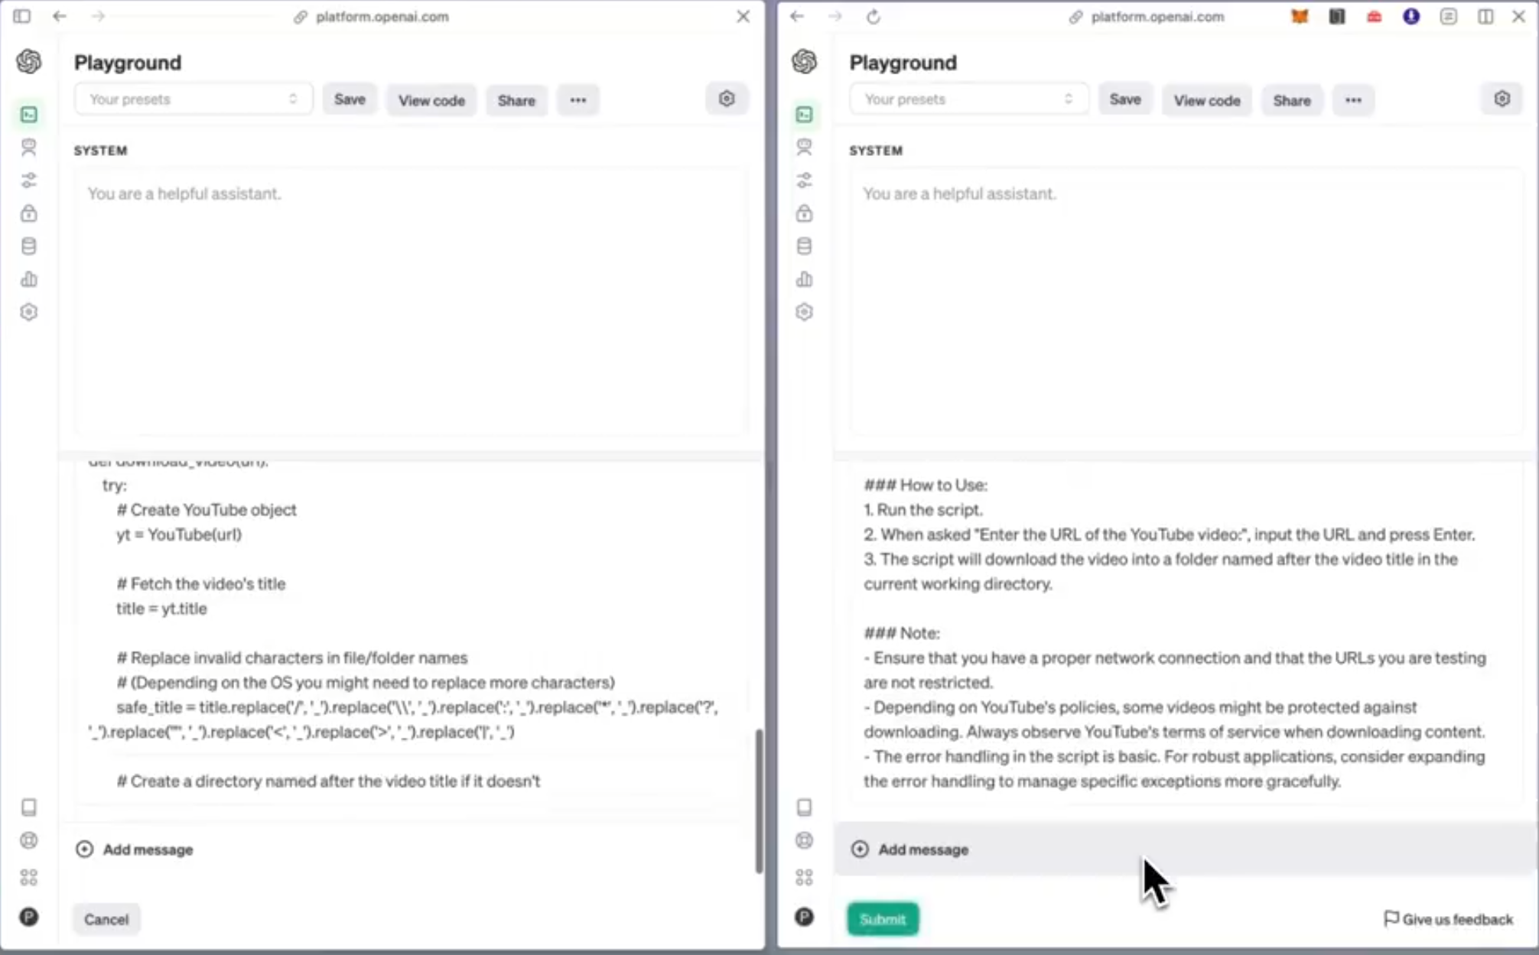Open Help lifebuoy icon in left window

pyautogui.click(x=29, y=841)
